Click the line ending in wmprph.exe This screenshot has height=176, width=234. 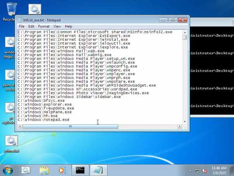pos(74,78)
